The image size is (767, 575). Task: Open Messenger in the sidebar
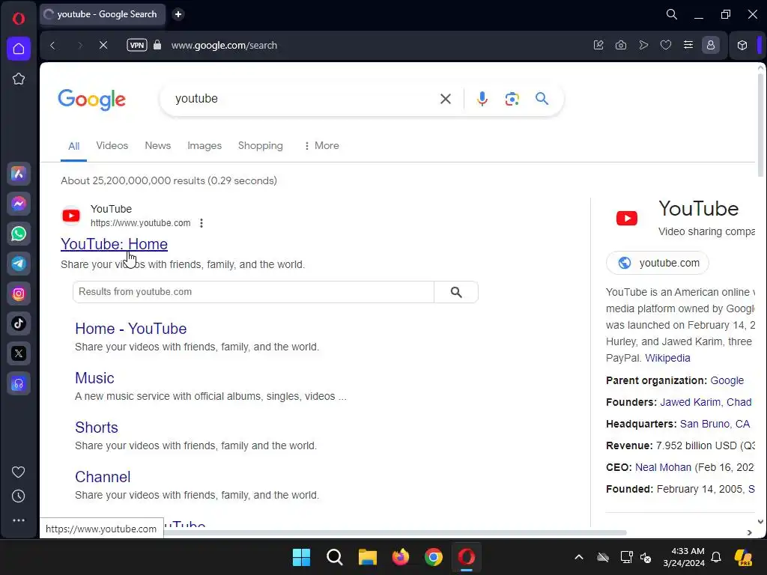point(19,204)
